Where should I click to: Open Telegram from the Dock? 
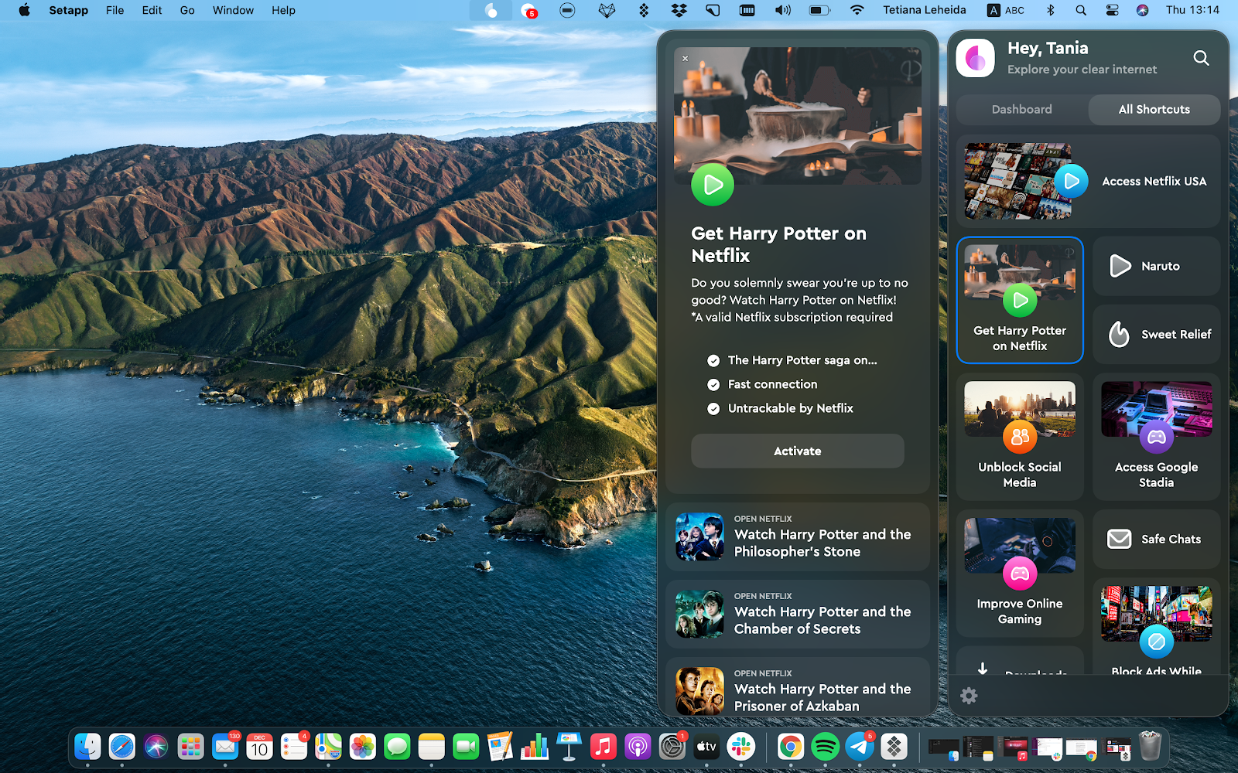tap(860, 746)
